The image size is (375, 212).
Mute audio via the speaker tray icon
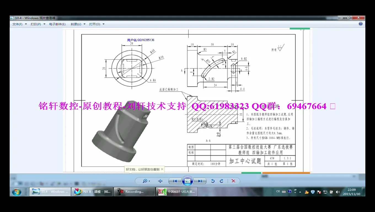[x=337, y=192]
